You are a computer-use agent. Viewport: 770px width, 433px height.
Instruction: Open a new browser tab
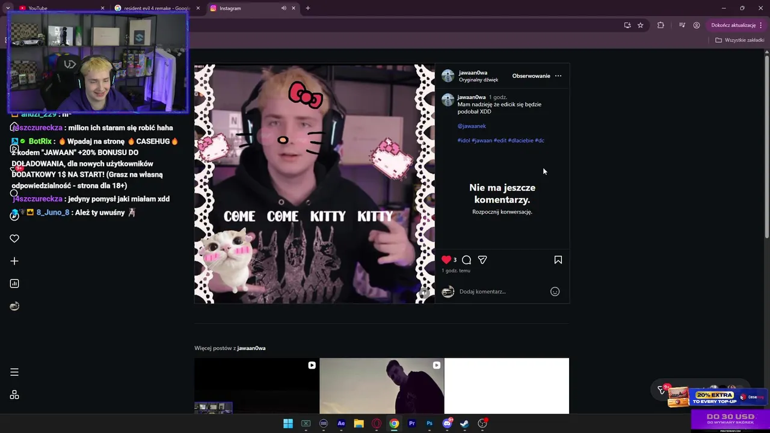pyautogui.click(x=308, y=8)
